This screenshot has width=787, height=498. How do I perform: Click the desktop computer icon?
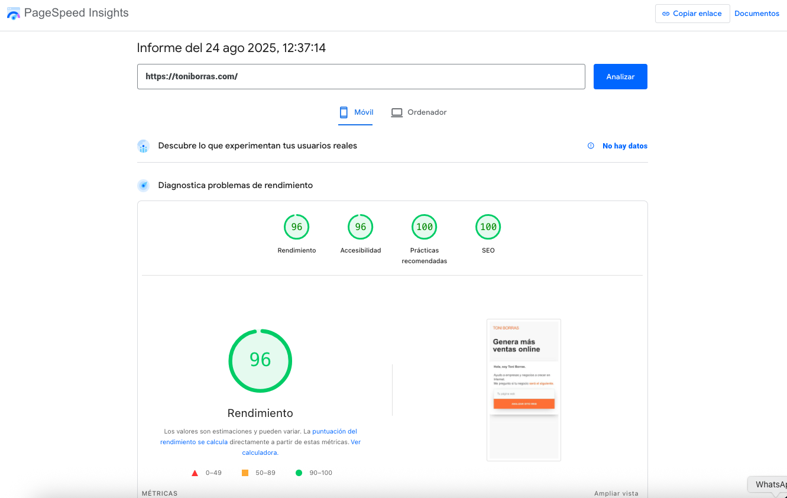397,112
